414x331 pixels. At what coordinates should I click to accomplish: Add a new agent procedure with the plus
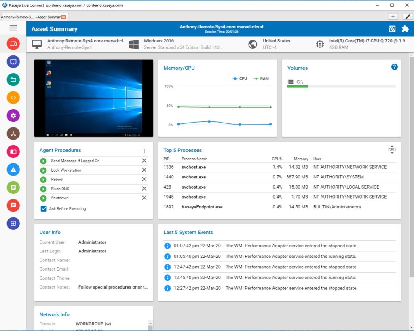[x=144, y=151]
